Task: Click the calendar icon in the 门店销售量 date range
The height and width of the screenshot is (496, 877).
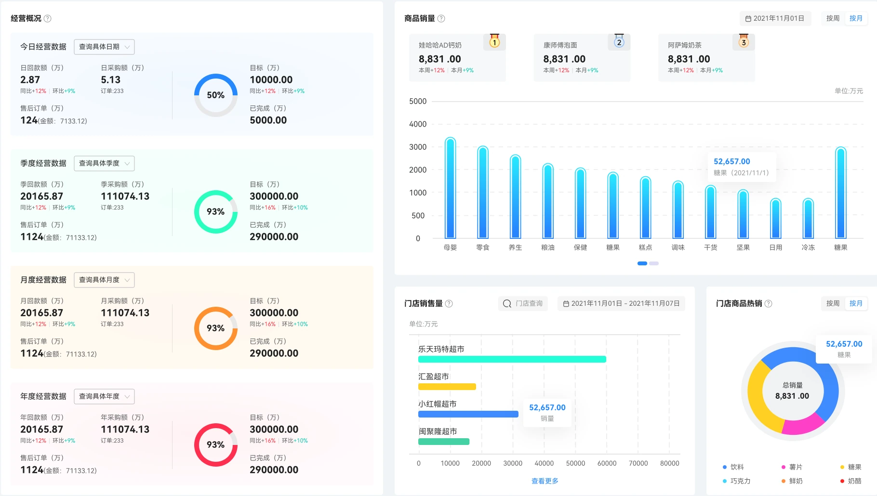Action: tap(566, 304)
